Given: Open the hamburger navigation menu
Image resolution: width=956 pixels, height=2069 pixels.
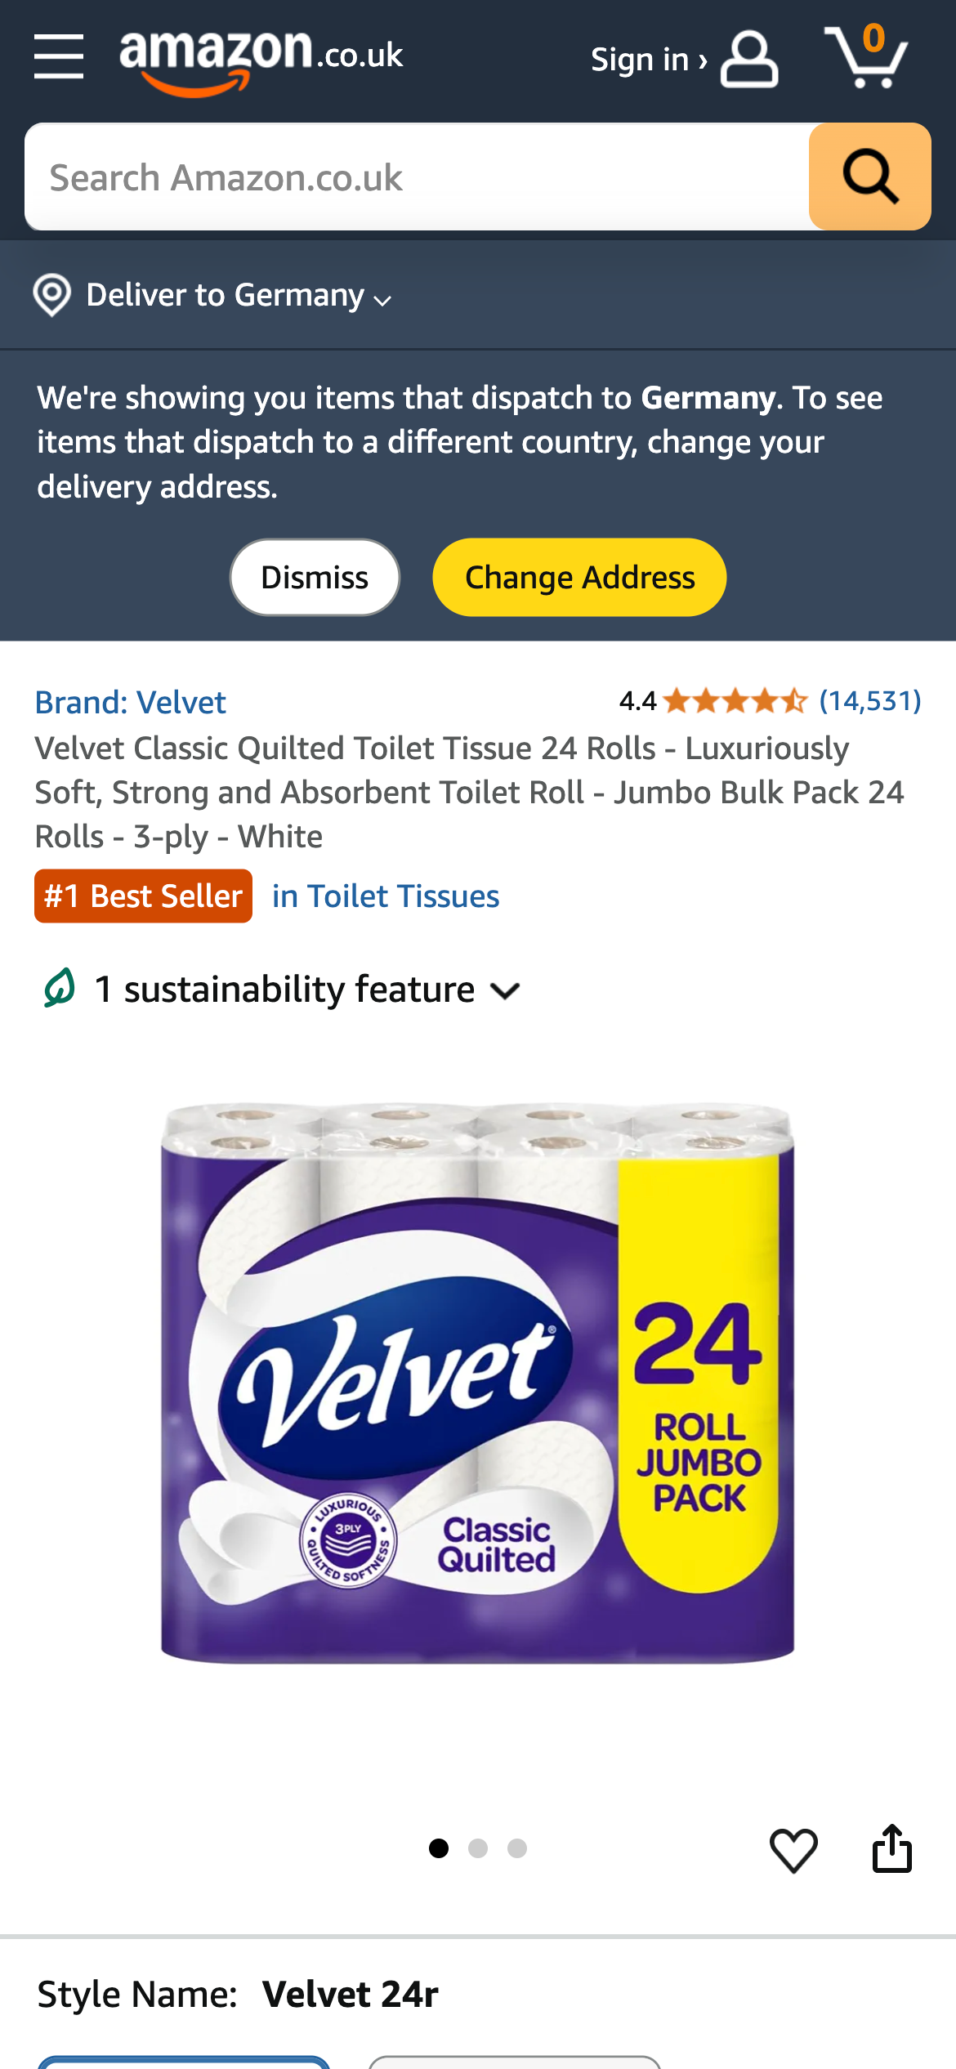Looking at the screenshot, I should [x=59, y=57].
